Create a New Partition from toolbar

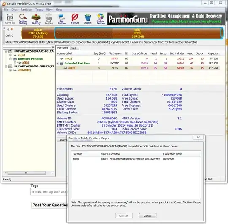pos(62,19)
